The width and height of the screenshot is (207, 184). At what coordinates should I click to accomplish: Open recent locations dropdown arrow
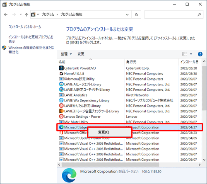(21, 14)
